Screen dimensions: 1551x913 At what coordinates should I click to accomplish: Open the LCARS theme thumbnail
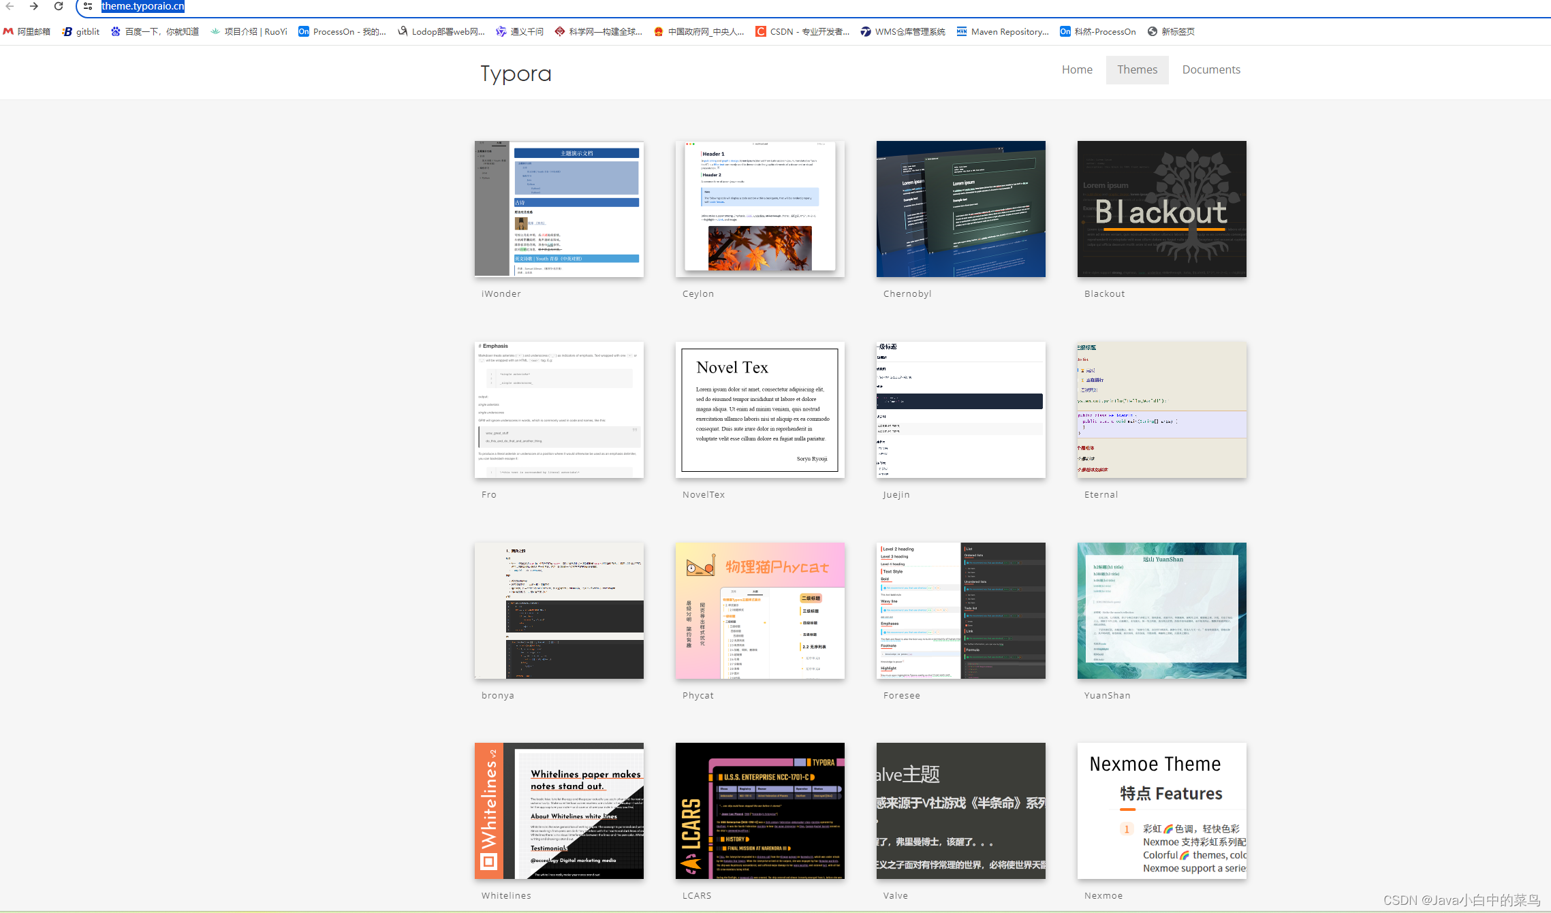[x=759, y=810]
